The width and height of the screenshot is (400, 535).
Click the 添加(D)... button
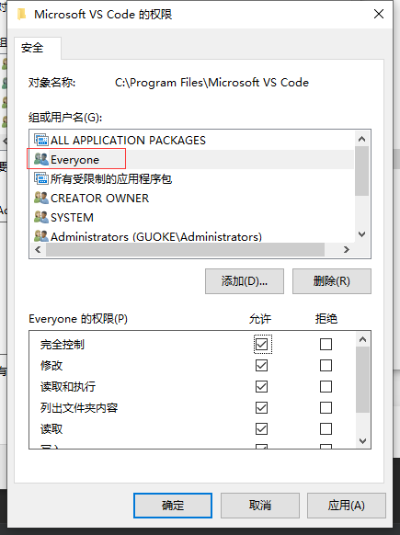[x=245, y=281]
